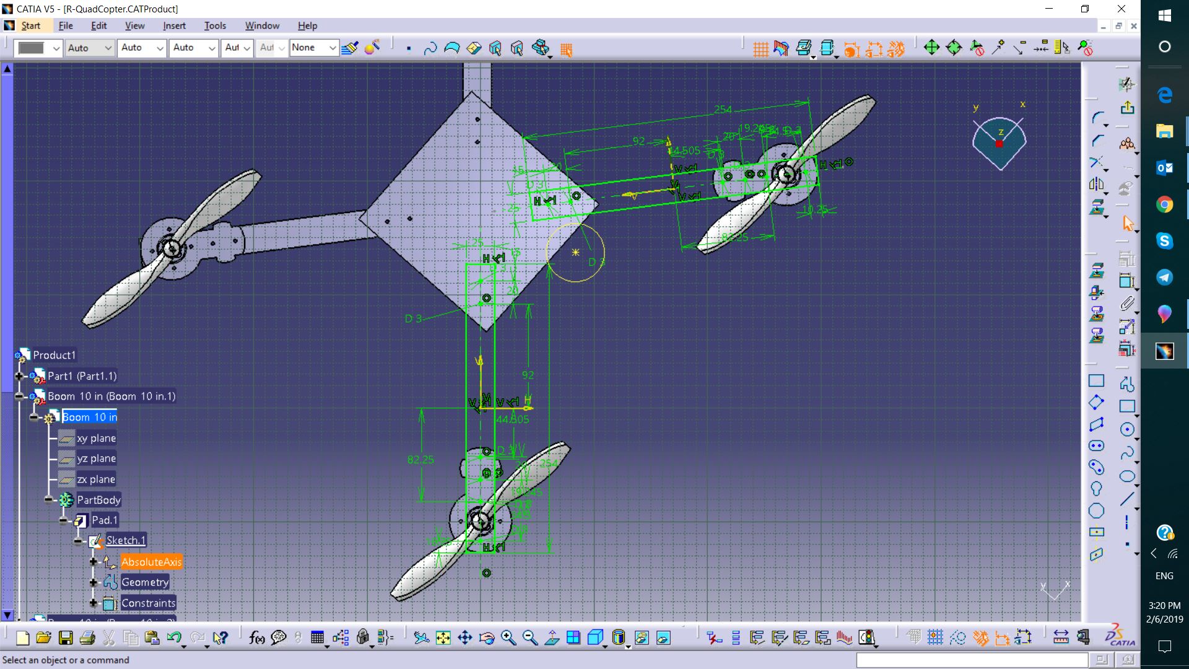This screenshot has width=1189, height=669.
Task: Open the gray color swatch dropdown
Action: click(56, 48)
